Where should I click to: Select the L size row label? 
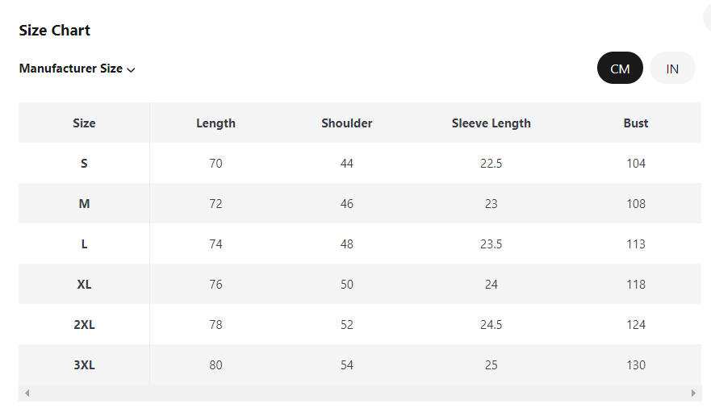tap(84, 244)
